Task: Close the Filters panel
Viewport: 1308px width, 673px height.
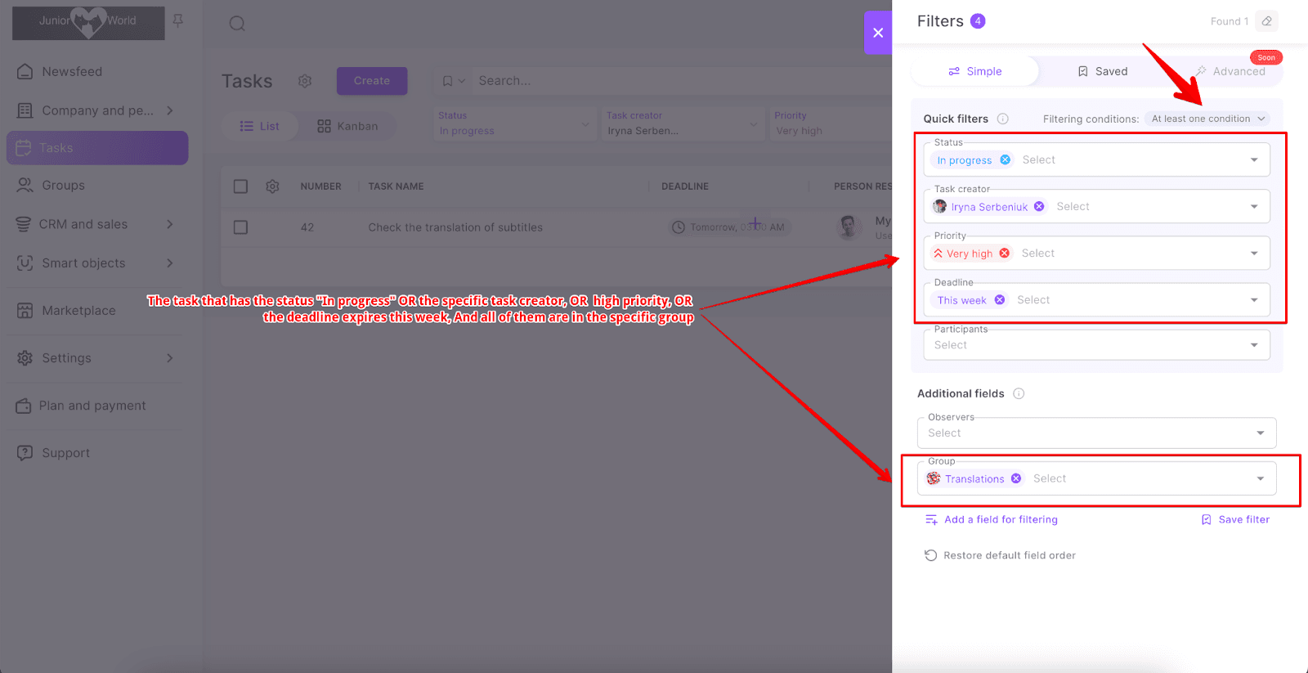Action: point(878,33)
